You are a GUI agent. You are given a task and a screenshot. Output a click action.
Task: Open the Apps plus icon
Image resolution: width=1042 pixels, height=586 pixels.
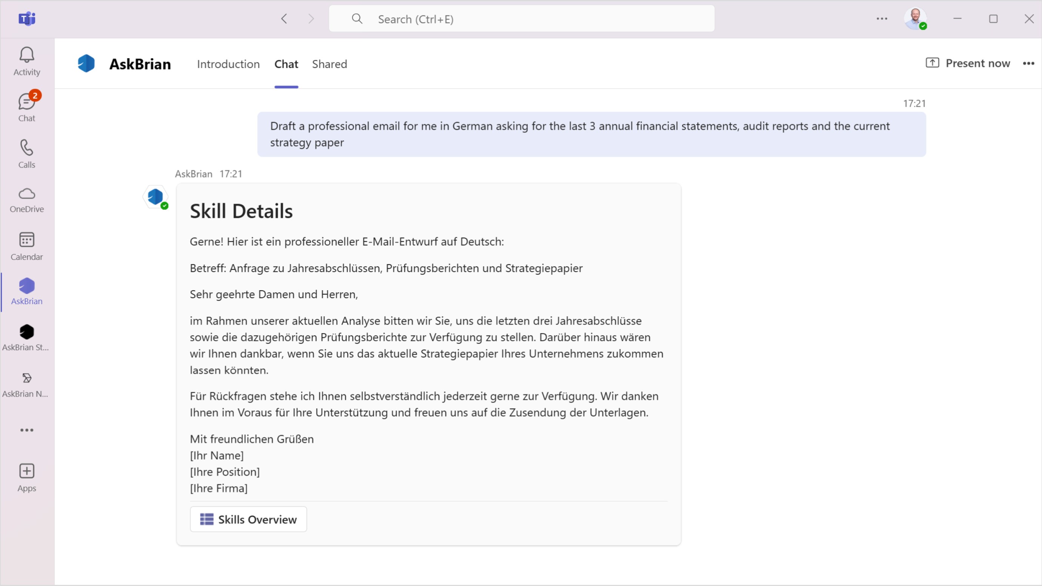pos(27,477)
